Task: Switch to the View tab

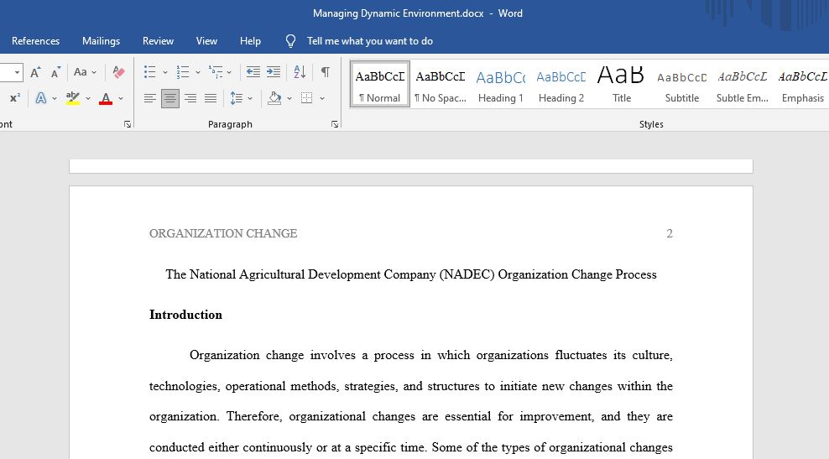Action: coord(206,41)
